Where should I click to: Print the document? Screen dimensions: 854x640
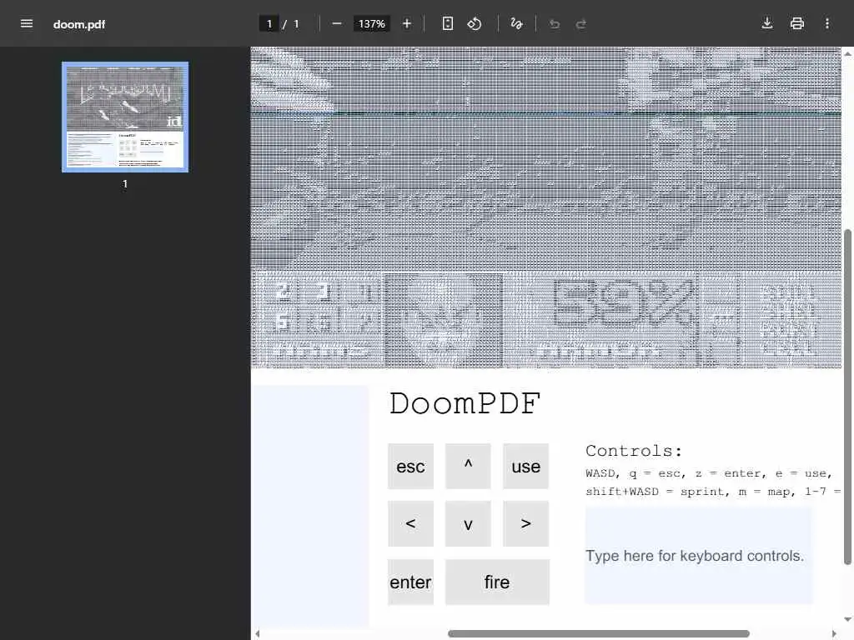[x=796, y=23]
